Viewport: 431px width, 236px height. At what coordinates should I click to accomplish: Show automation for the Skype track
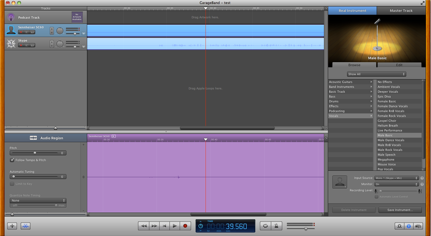coord(84,47)
